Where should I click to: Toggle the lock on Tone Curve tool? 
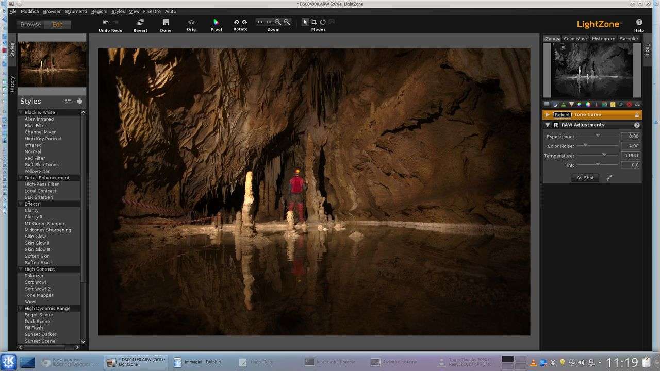tap(637, 115)
